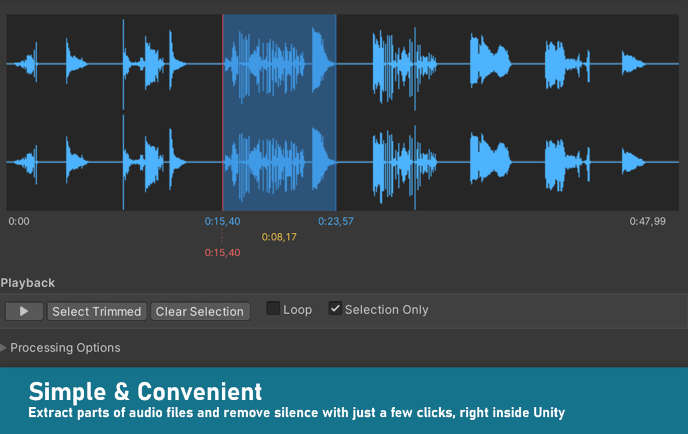Enable the Loop checkbox
688x434 pixels.
[273, 309]
